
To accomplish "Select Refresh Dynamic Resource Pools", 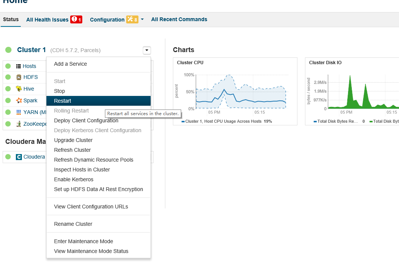I will (99, 160).
